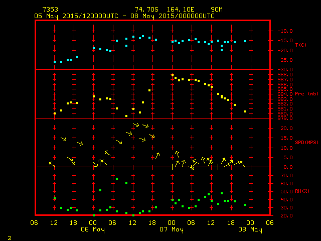The width and height of the screenshot is (321, 241).
Task: Click the 08 May date label
Action: click(x=250, y=229)
